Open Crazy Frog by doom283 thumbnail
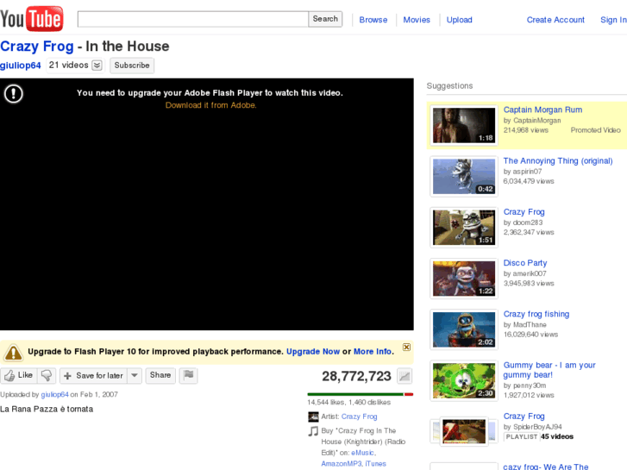This screenshot has width=627, height=470. point(464,228)
